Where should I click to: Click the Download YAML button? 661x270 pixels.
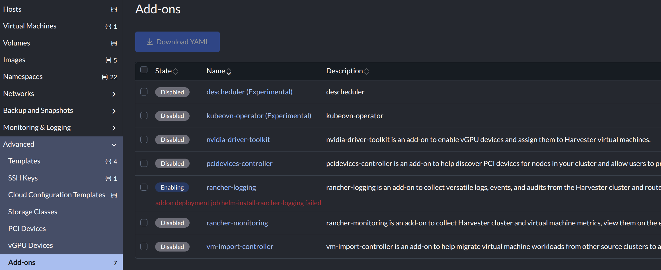pos(177,41)
